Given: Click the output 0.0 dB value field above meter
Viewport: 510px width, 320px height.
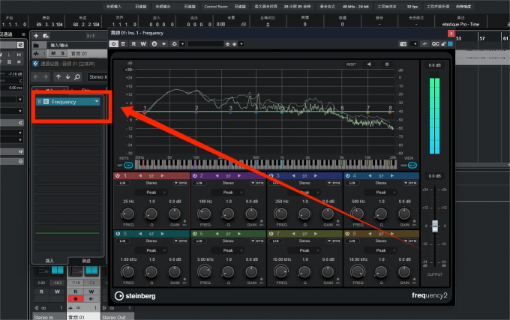Looking at the screenshot, I should click(x=434, y=65).
